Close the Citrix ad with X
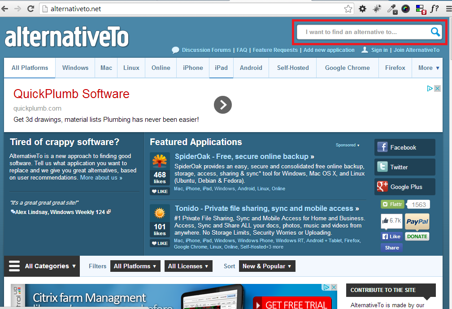The width and height of the screenshot is (452, 309). (334, 287)
